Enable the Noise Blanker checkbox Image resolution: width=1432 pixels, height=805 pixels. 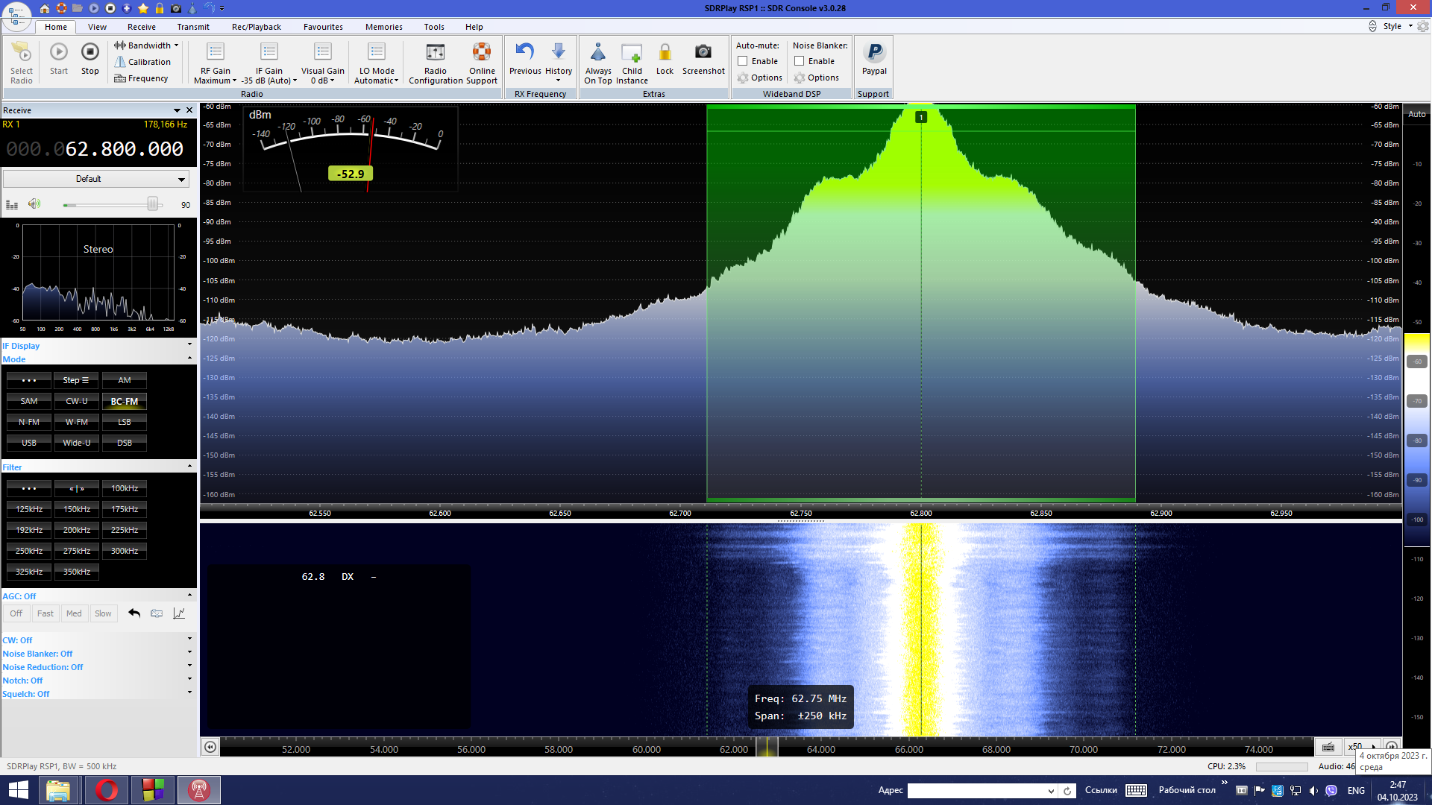point(800,61)
